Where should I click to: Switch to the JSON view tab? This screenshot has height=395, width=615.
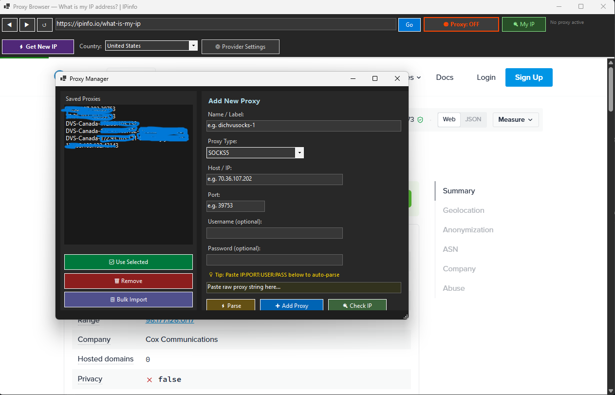(473, 119)
